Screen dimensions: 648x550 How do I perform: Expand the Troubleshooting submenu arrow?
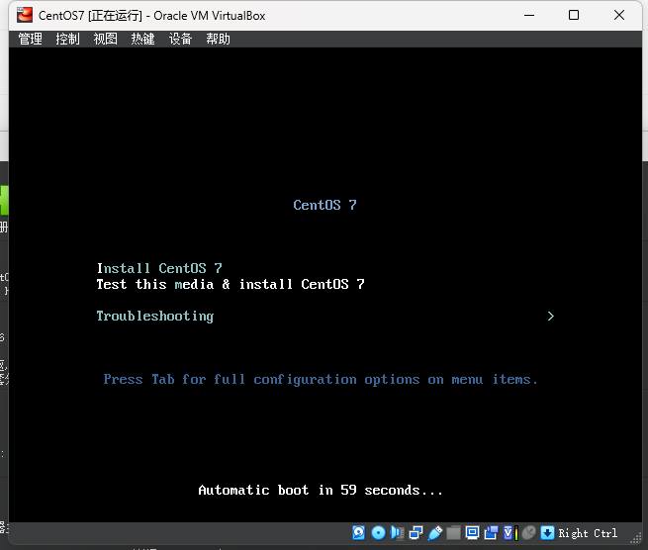pos(550,317)
